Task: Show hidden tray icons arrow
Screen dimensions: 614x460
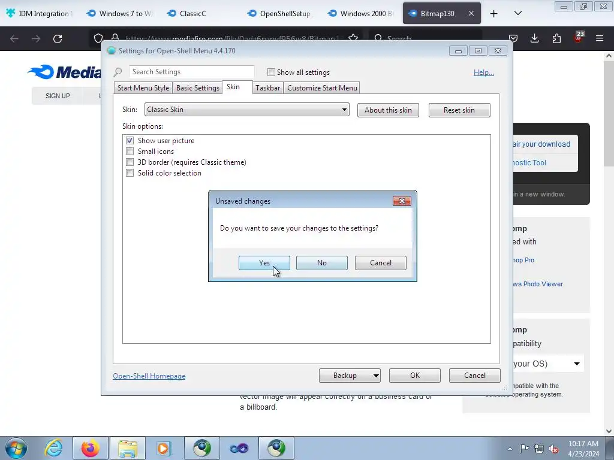Action: (510, 449)
